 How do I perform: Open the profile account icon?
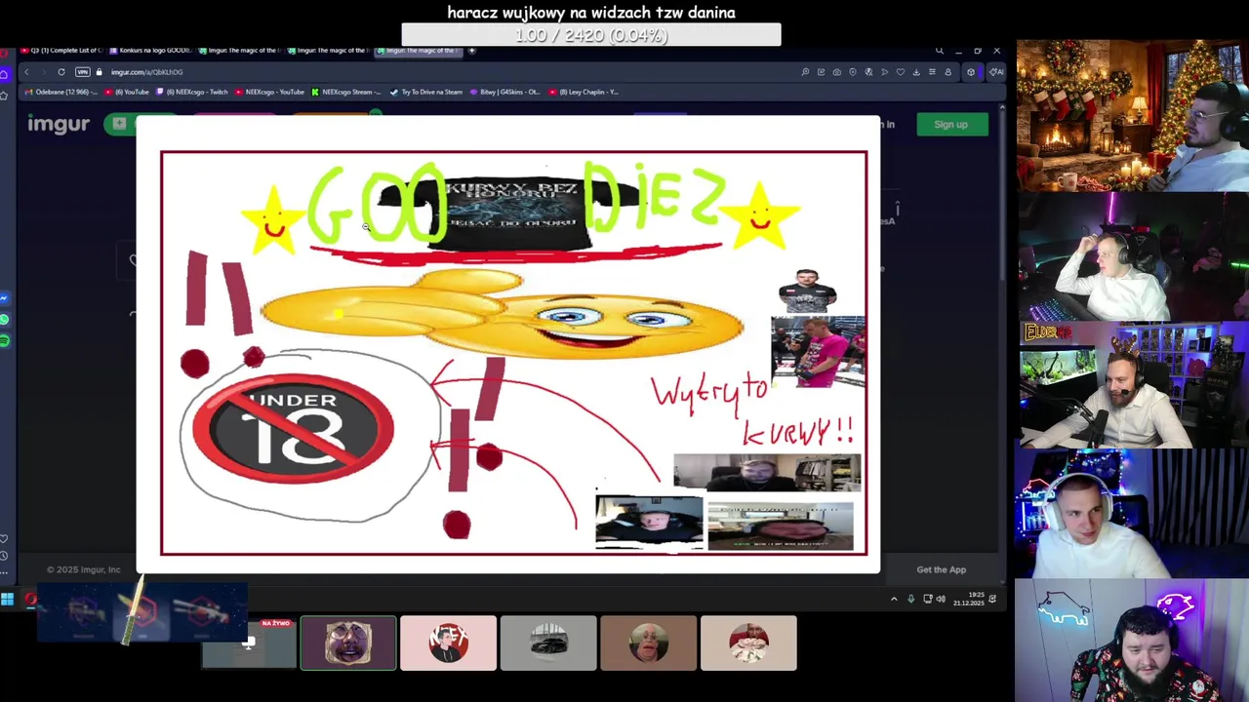(947, 72)
